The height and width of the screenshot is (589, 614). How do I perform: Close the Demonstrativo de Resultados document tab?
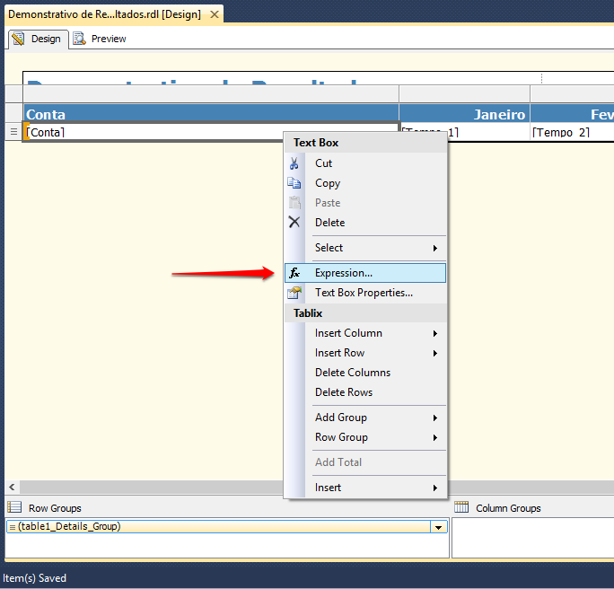tap(215, 14)
